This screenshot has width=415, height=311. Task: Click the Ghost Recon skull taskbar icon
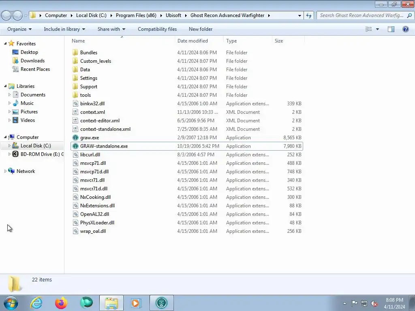(161, 303)
